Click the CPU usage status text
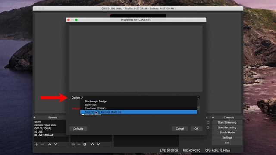This screenshot has height=155, width=276. coord(217,151)
